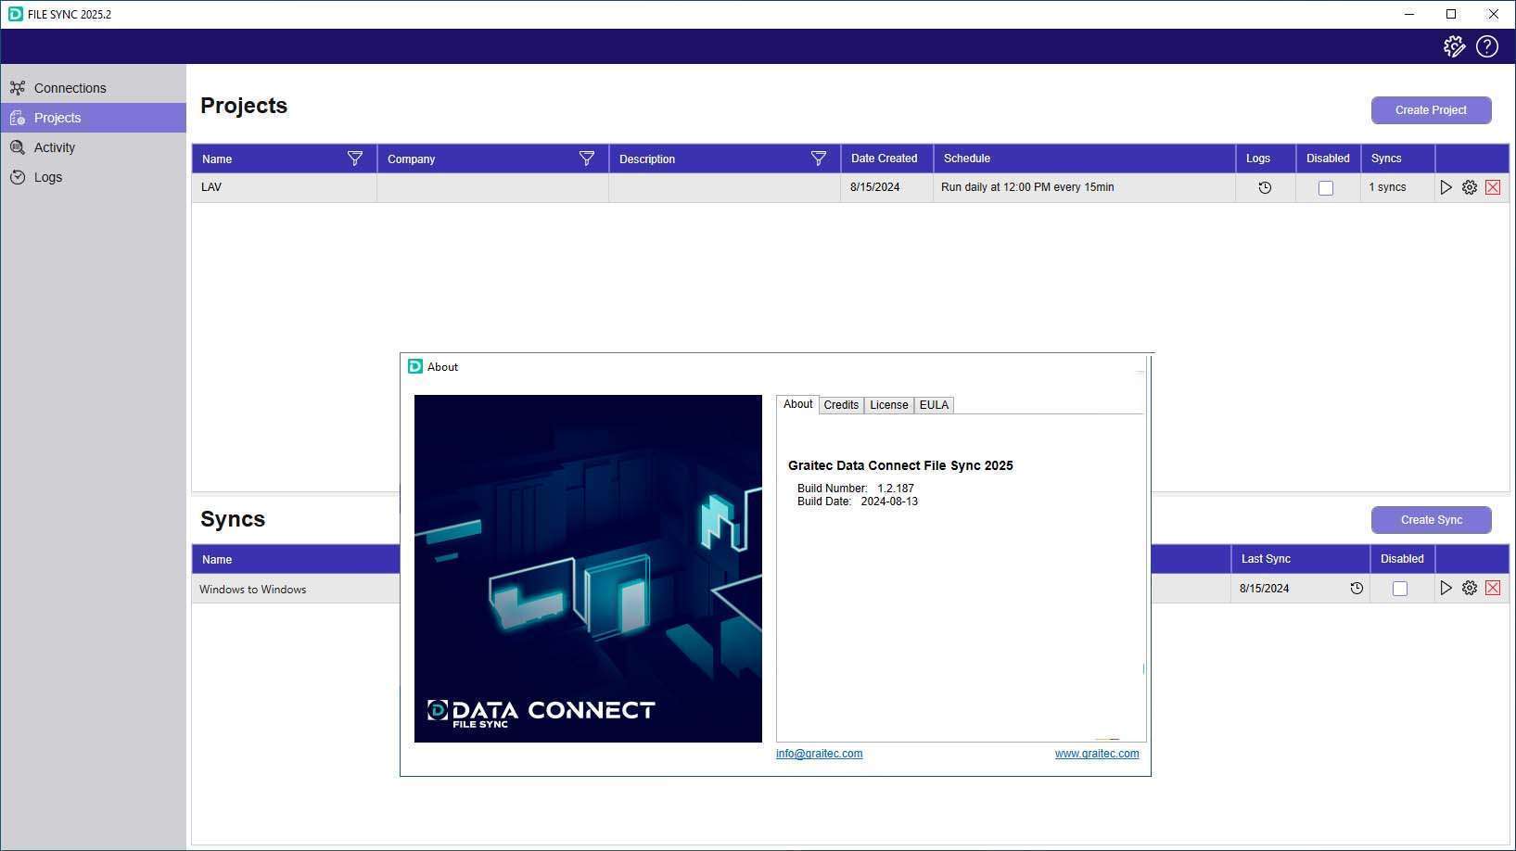Delete the LAV project
The width and height of the screenshot is (1516, 851).
(x=1493, y=187)
